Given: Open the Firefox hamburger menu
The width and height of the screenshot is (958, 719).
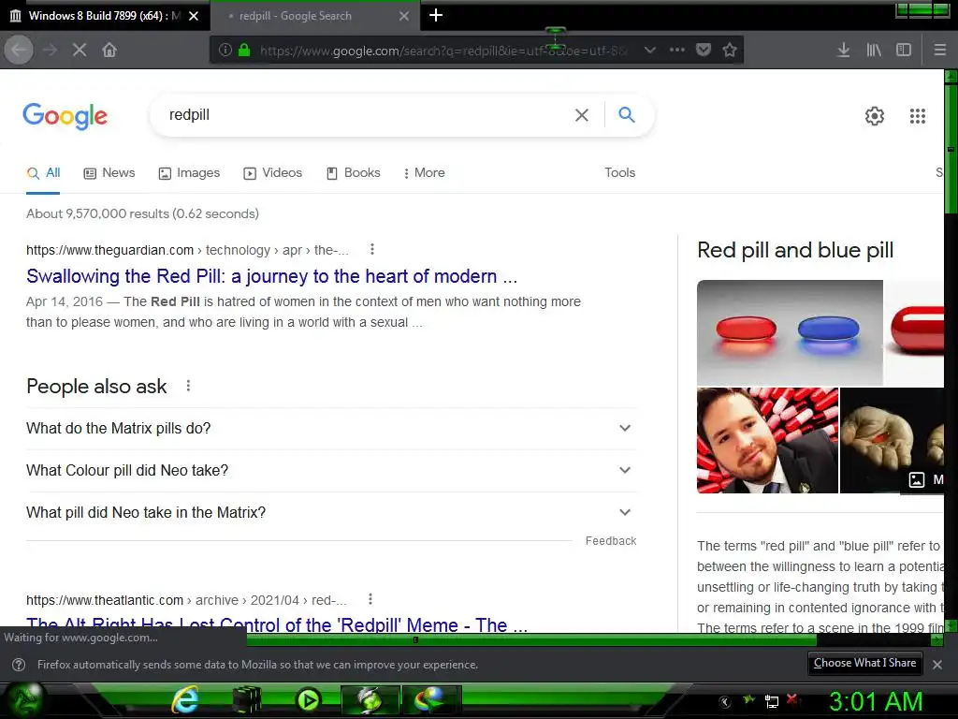Looking at the screenshot, I should 939,50.
